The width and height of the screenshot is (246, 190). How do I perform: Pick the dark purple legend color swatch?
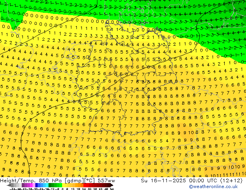coord(23,185)
